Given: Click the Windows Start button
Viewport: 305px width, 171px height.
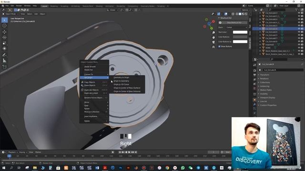Looking at the screenshot, I should tap(3, 168).
